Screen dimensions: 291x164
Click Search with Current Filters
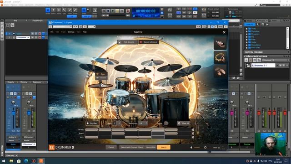point(132,147)
